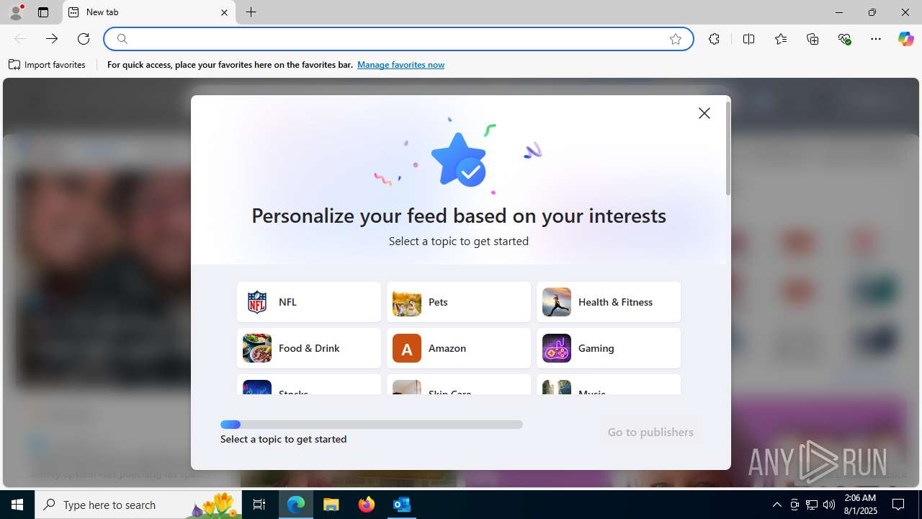
Task: Show hidden system tray icons
Action: [x=777, y=505]
